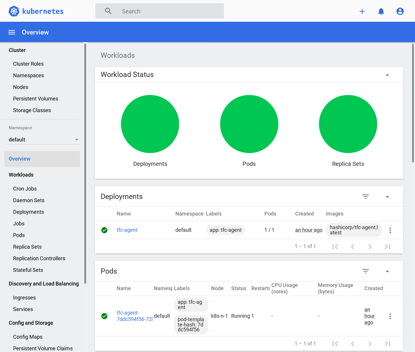Image resolution: width=415 pixels, height=352 pixels.
Task: Open Namespaces in sidebar
Action: tap(29, 76)
